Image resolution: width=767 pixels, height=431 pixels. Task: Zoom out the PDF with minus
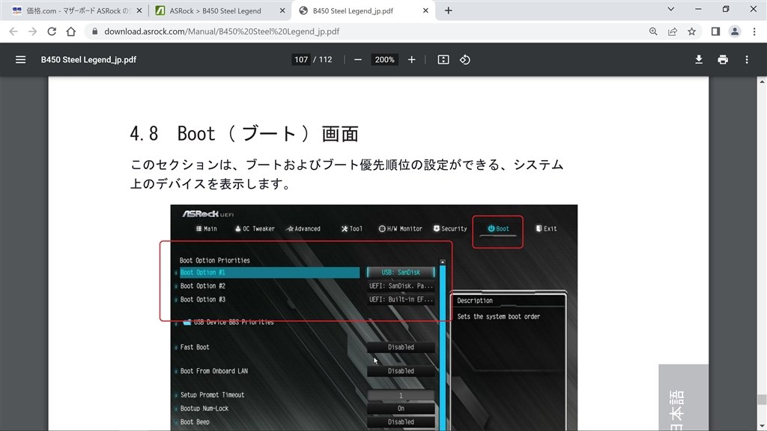pos(357,60)
